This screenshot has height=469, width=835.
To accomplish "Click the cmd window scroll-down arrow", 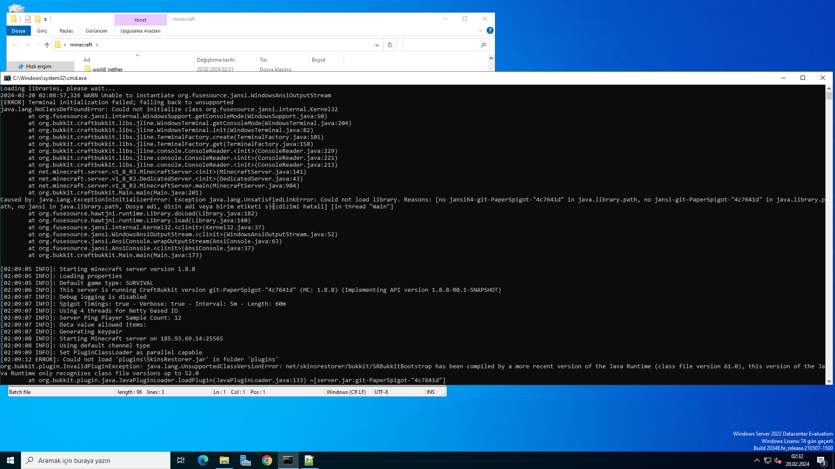I will [x=829, y=381].
